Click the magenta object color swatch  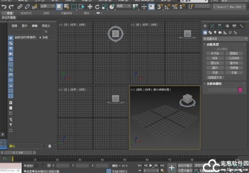click(x=240, y=90)
